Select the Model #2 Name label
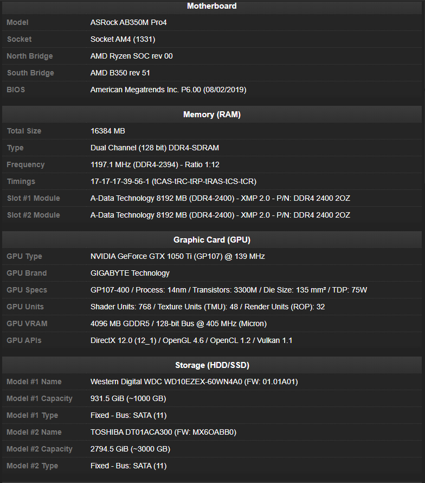Image resolution: width=425 pixels, height=483 pixels. click(34, 432)
